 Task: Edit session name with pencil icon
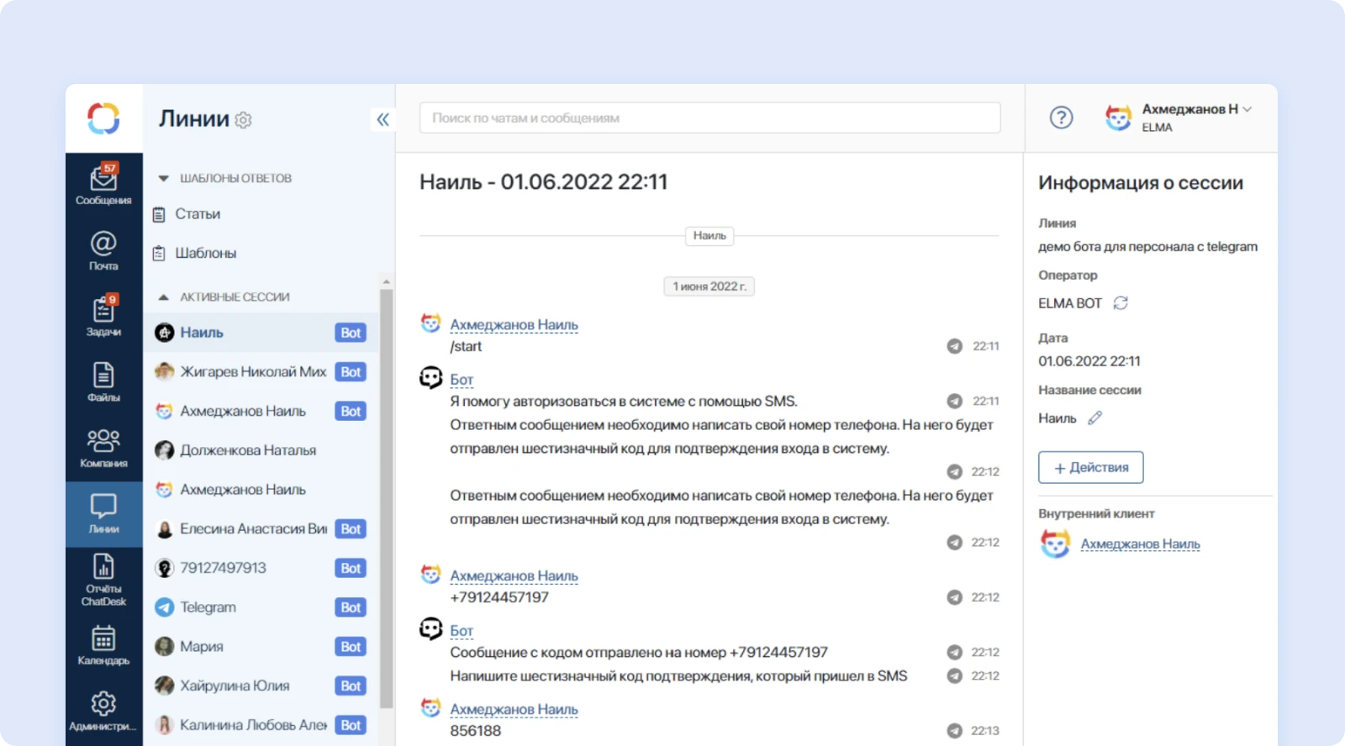tap(1094, 418)
